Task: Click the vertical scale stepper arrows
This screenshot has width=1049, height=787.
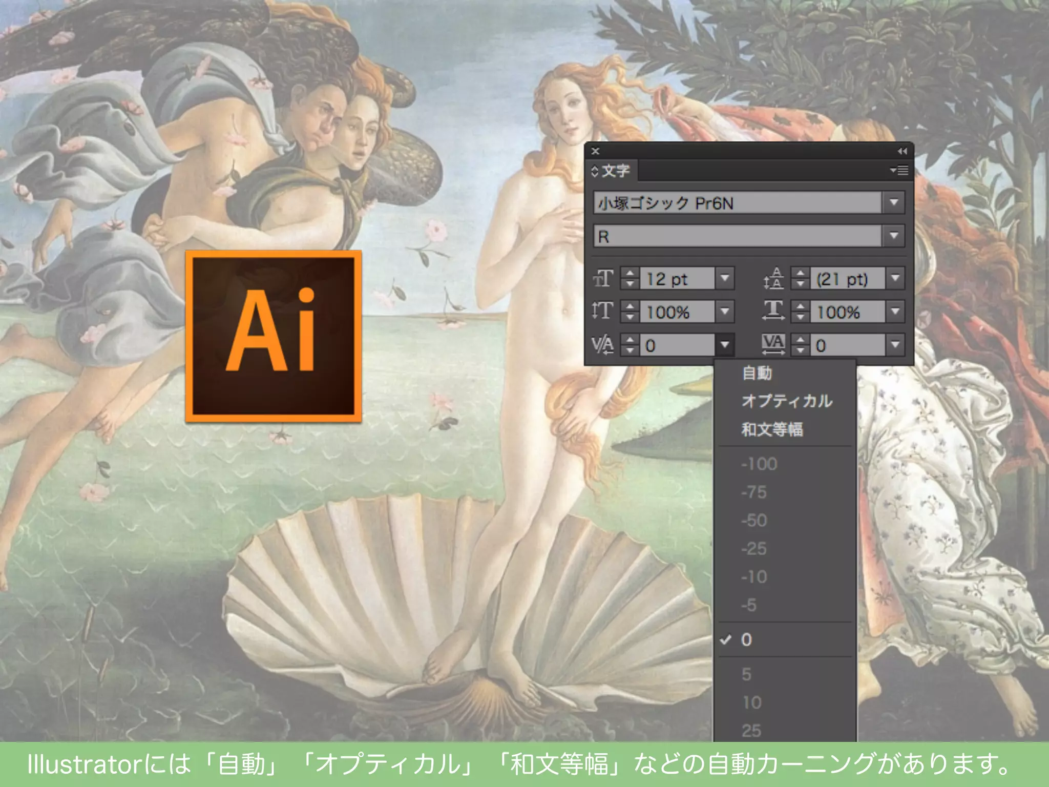Action: 630,311
